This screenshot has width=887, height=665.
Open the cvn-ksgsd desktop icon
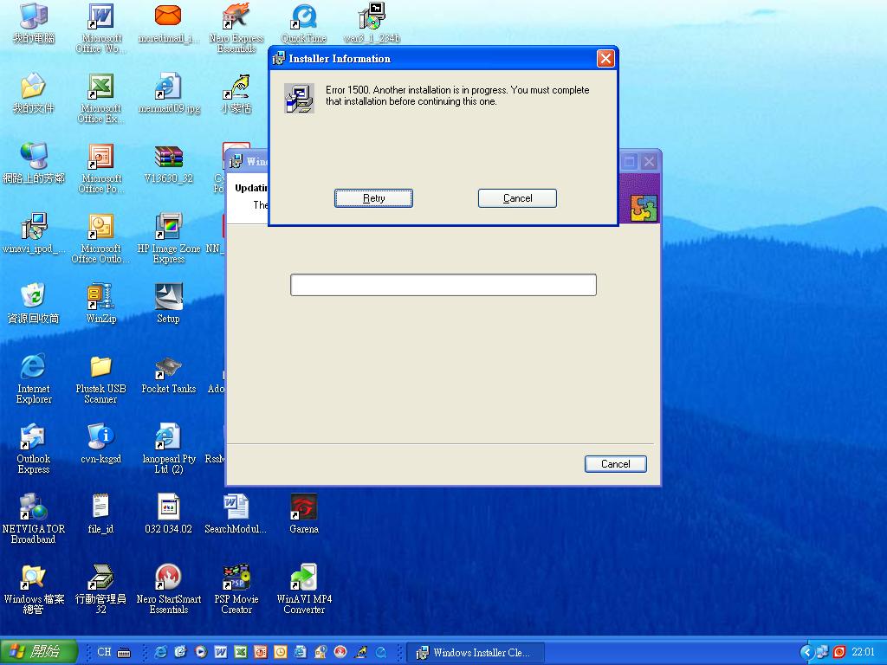pos(100,444)
